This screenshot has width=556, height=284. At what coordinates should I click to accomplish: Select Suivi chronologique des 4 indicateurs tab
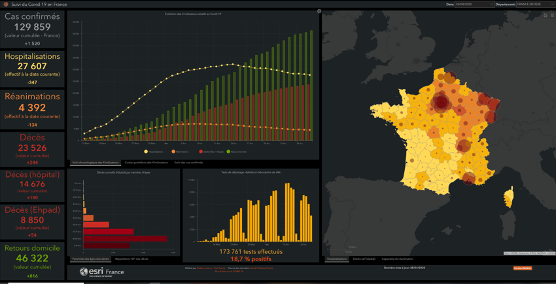point(95,162)
